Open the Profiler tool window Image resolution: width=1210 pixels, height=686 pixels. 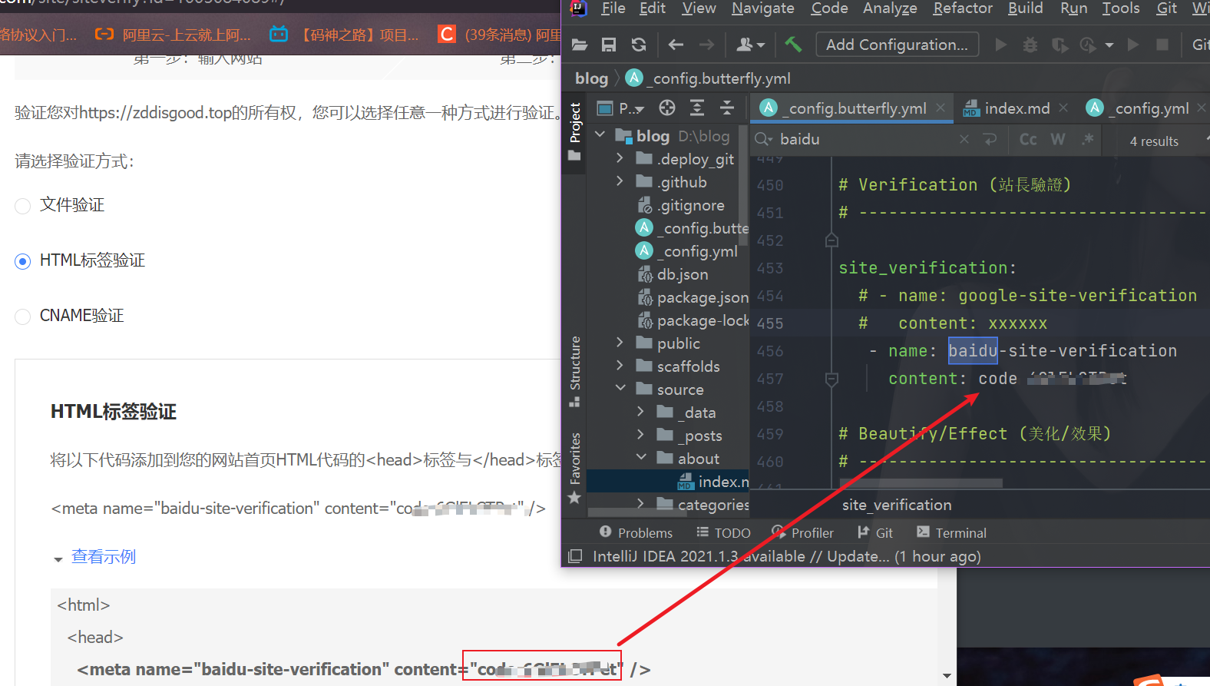(x=802, y=532)
